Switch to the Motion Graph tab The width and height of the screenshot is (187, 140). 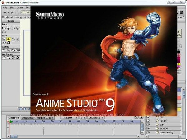point(45,118)
